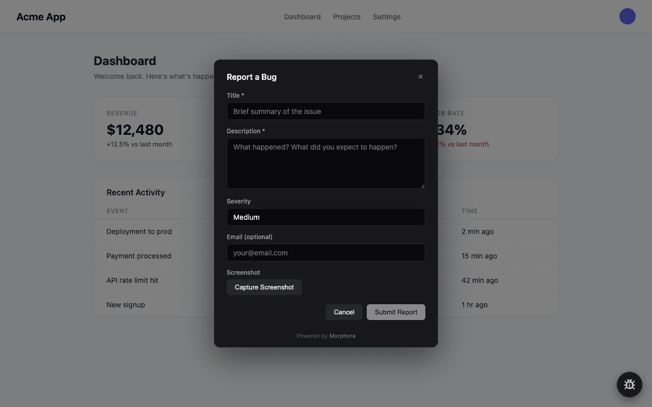
Task: Open the bug report widget via floating bug icon
Action: point(629,385)
